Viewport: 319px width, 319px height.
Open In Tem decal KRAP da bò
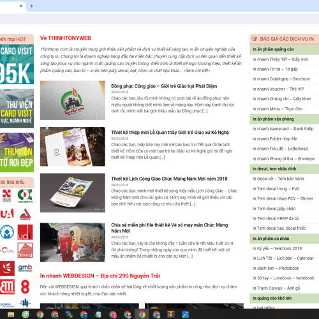click(x=276, y=218)
